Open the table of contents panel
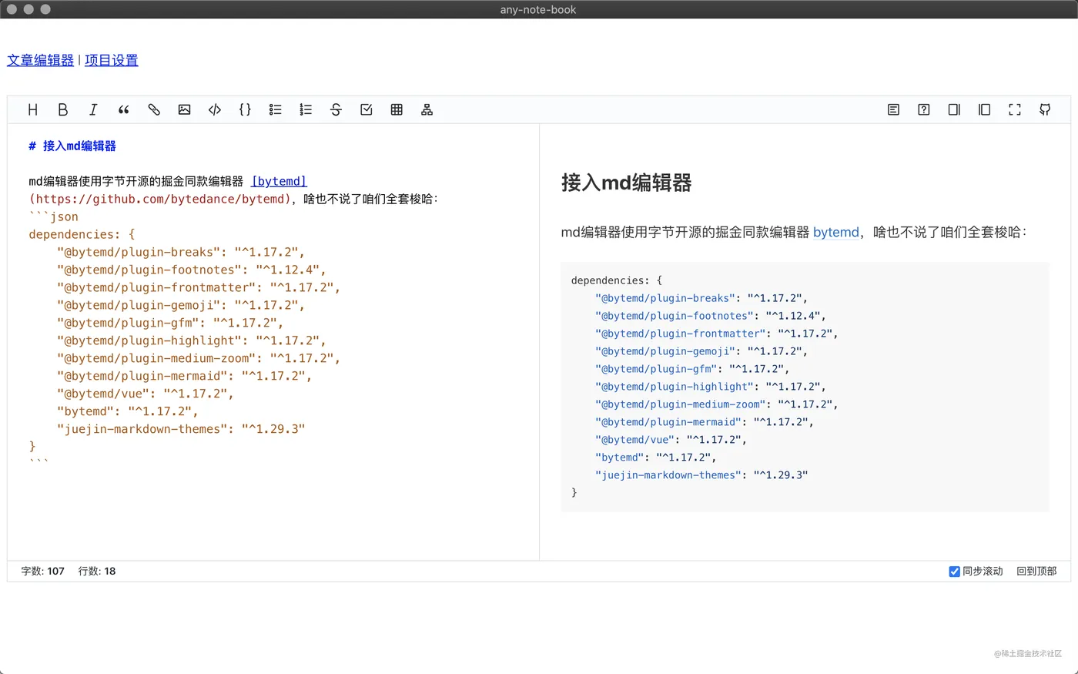This screenshot has height=674, width=1078. click(893, 109)
